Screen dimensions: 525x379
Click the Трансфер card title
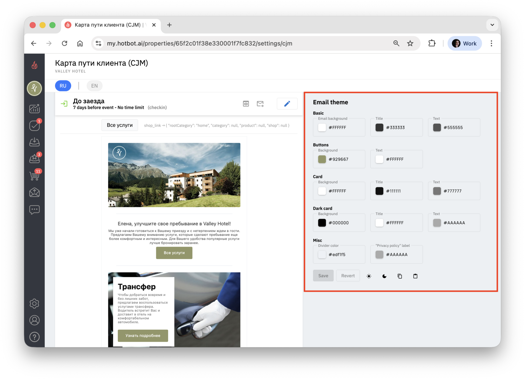[x=137, y=287]
